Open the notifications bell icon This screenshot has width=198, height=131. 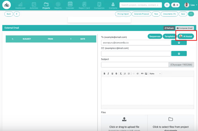pyautogui.click(x=176, y=5)
